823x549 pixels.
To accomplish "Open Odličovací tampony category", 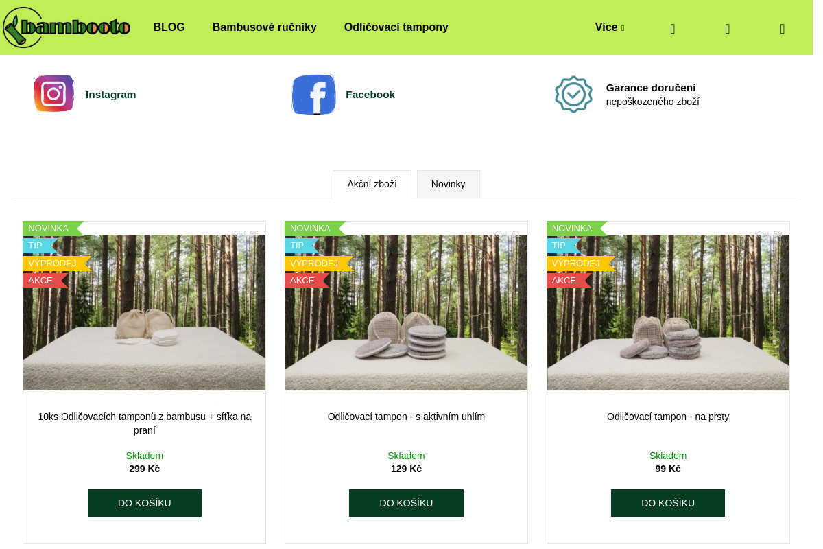I will pyautogui.click(x=396, y=27).
